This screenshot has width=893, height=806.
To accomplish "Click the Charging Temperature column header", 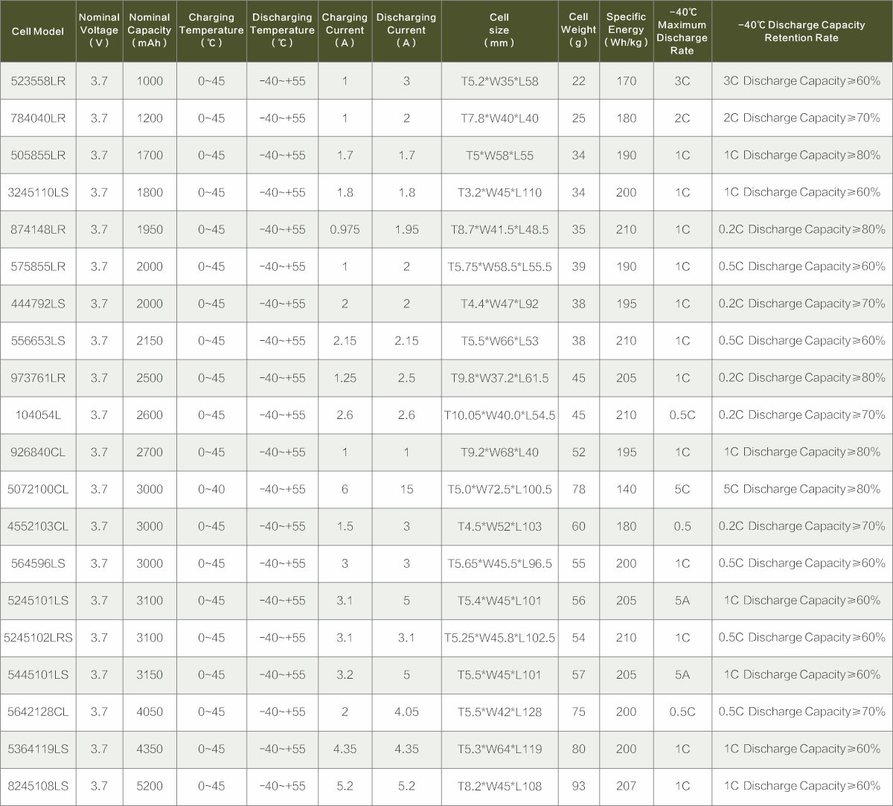I will 211,31.
